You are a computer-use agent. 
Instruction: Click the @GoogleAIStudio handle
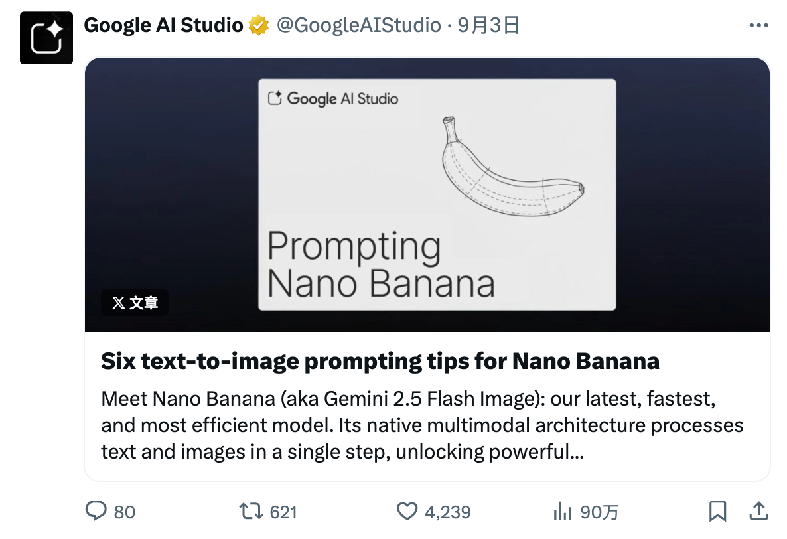358,25
